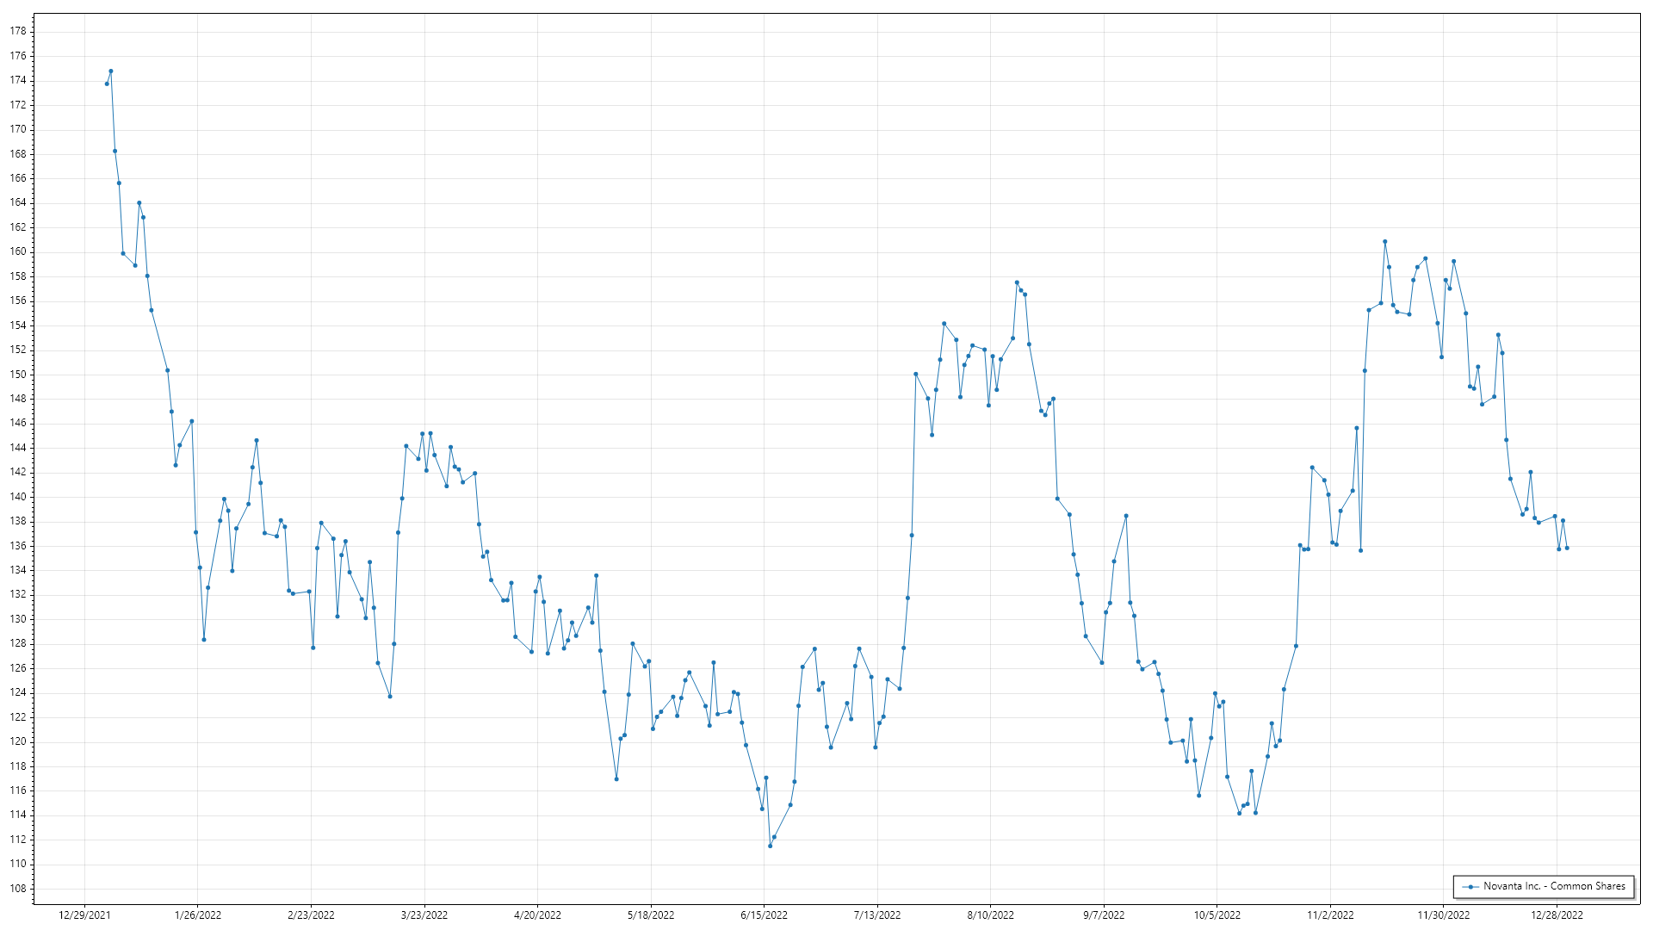
Task: Select the 8/10/2022 x-axis label
Action: click(990, 915)
